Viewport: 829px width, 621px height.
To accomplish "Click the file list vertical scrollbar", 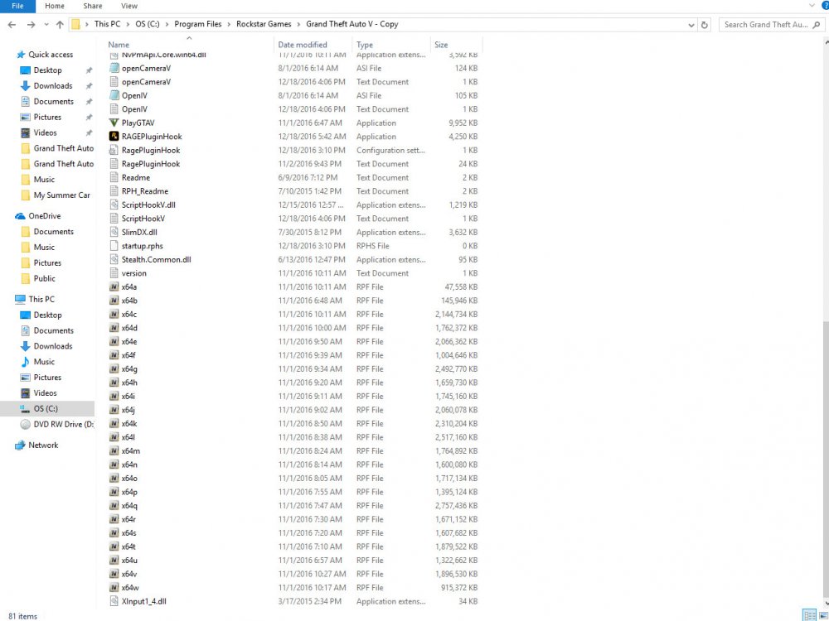I will click(826, 460).
